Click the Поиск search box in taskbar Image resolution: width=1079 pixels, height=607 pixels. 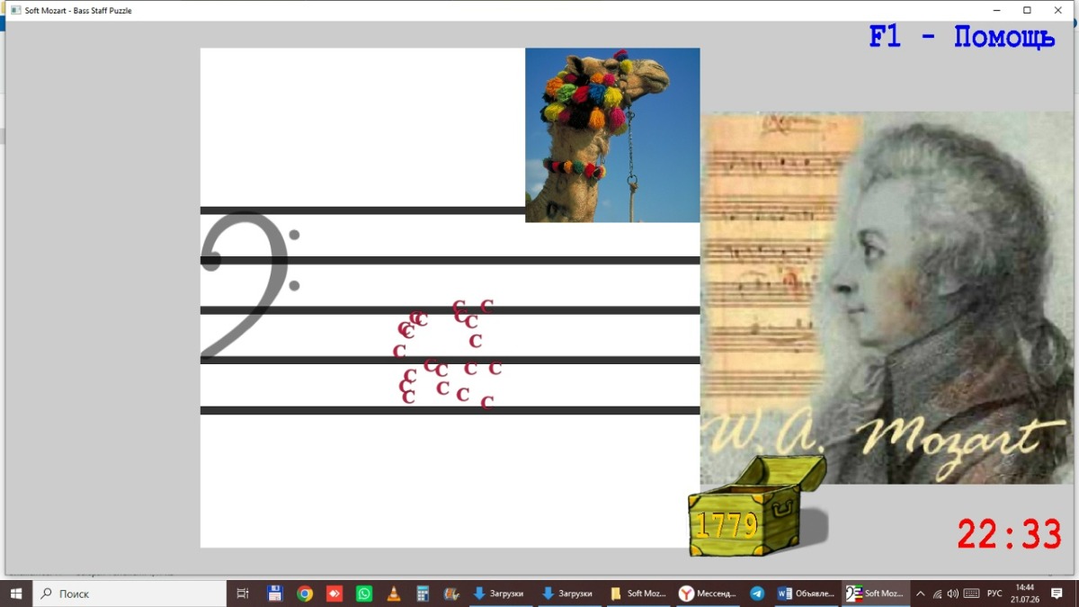pyautogui.click(x=129, y=594)
